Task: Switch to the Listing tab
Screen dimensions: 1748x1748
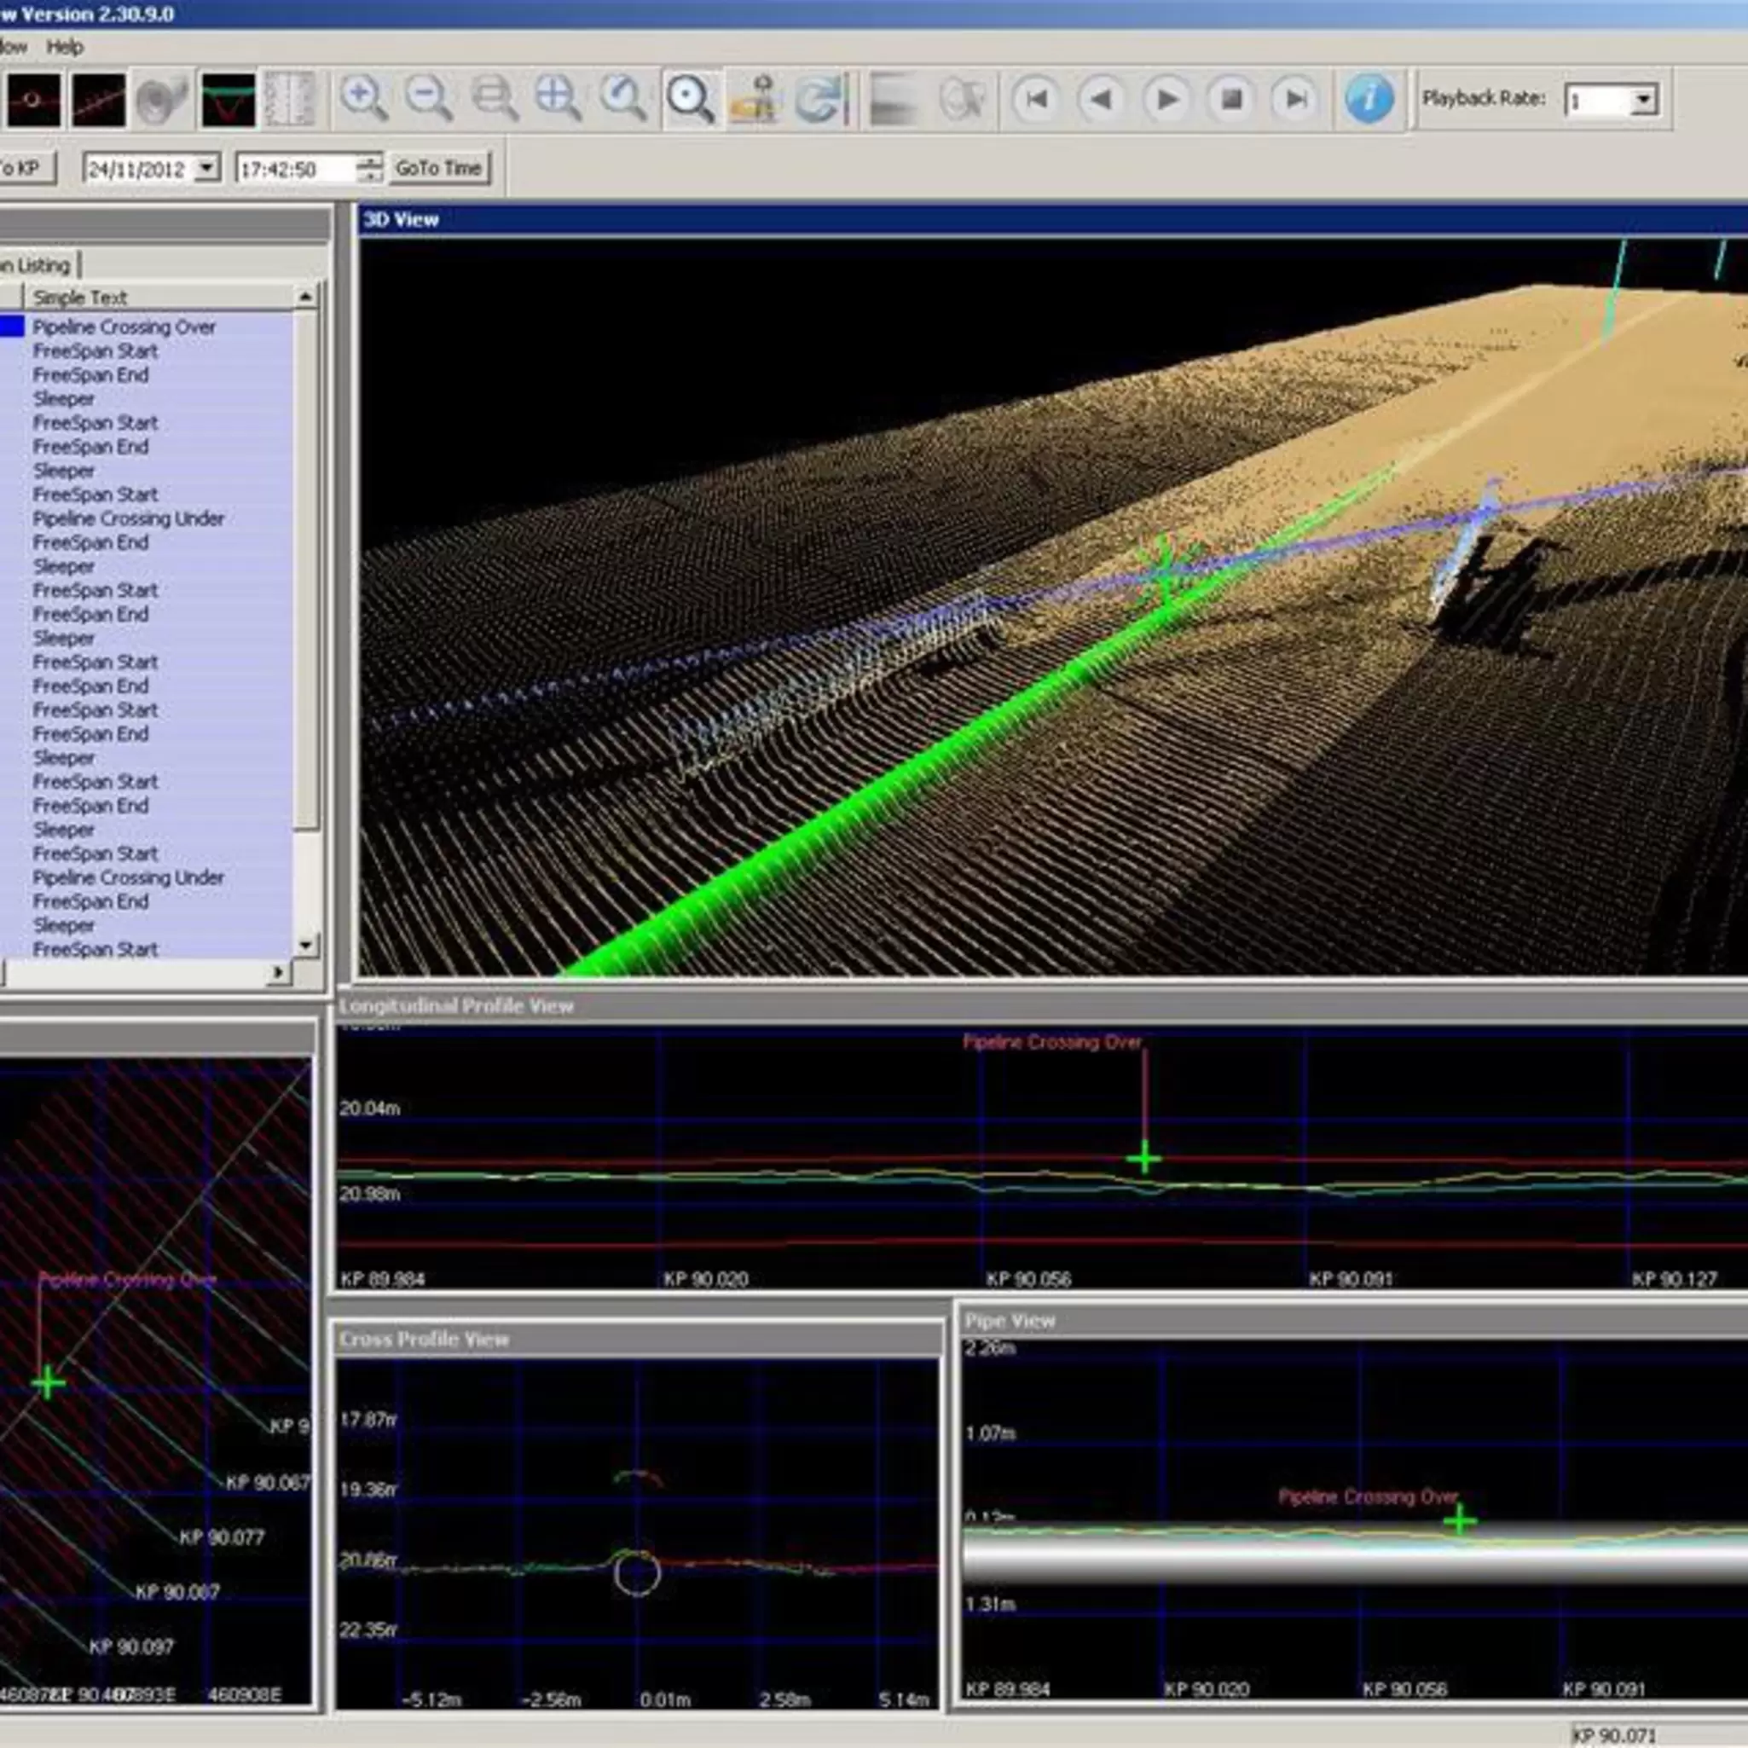Action: click(x=40, y=265)
